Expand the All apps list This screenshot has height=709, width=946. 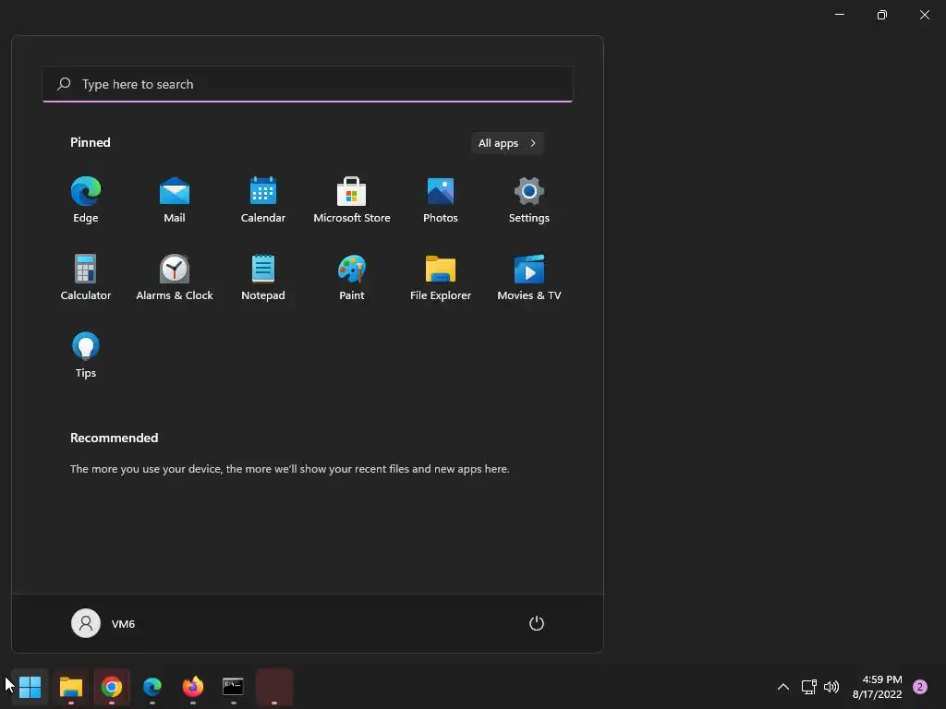(507, 143)
